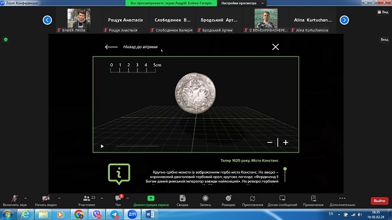The image size is (392, 220).
Task: Open the Дополнительно more menu
Action: [343, 198]
